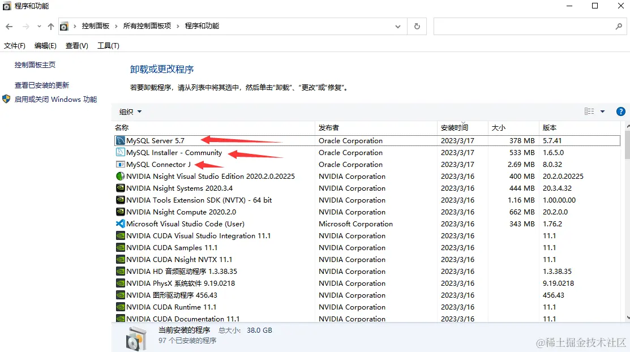Sort by the 安装时间 column header
Image resolution: width=630 pixels, height=352 pixels.
tap(462, 128)
